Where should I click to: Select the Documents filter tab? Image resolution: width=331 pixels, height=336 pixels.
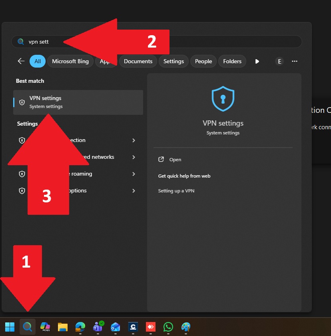[138, 61]
